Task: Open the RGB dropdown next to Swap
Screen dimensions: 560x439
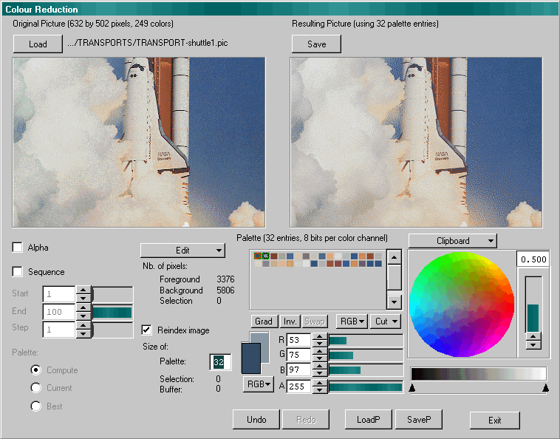Action: tap(352, 321)
